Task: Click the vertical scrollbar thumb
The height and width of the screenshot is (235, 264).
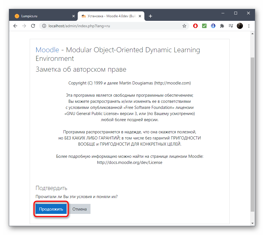Action: 252,134
